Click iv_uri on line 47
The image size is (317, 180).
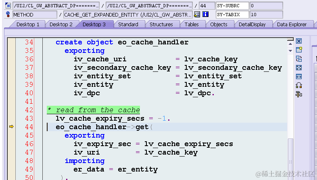point(87,152)
